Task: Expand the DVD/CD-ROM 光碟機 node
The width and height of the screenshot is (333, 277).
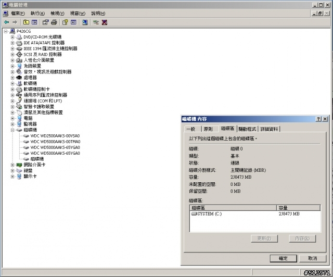Action: coord(12,37)
